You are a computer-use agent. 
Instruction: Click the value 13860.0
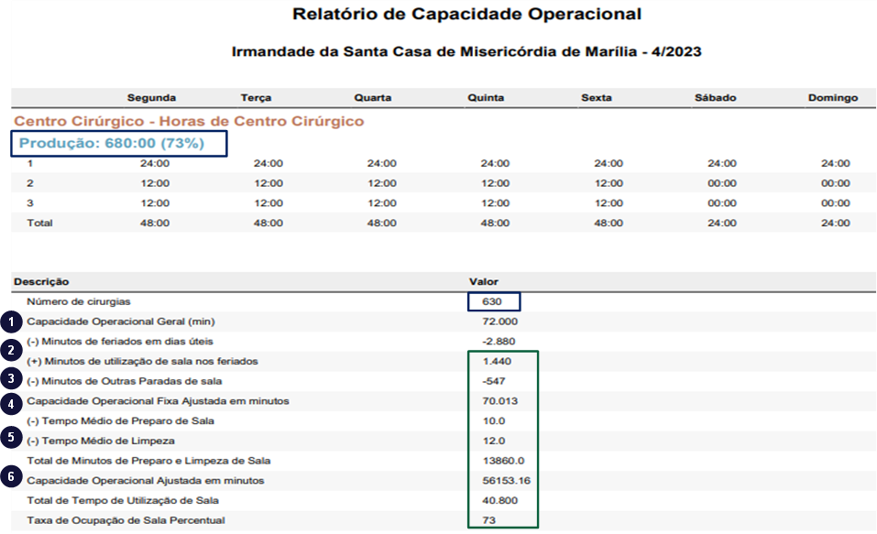pos(503,461)
